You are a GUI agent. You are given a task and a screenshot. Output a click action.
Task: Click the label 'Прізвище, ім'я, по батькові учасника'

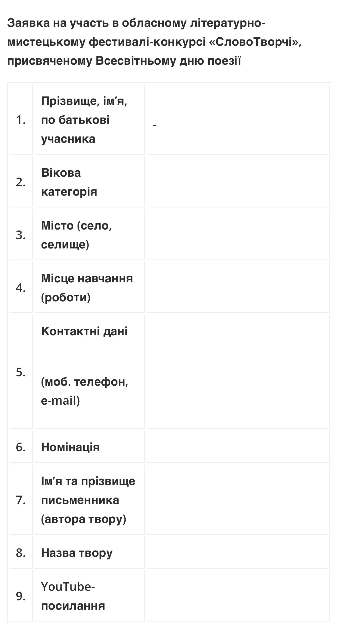(84, 120)
